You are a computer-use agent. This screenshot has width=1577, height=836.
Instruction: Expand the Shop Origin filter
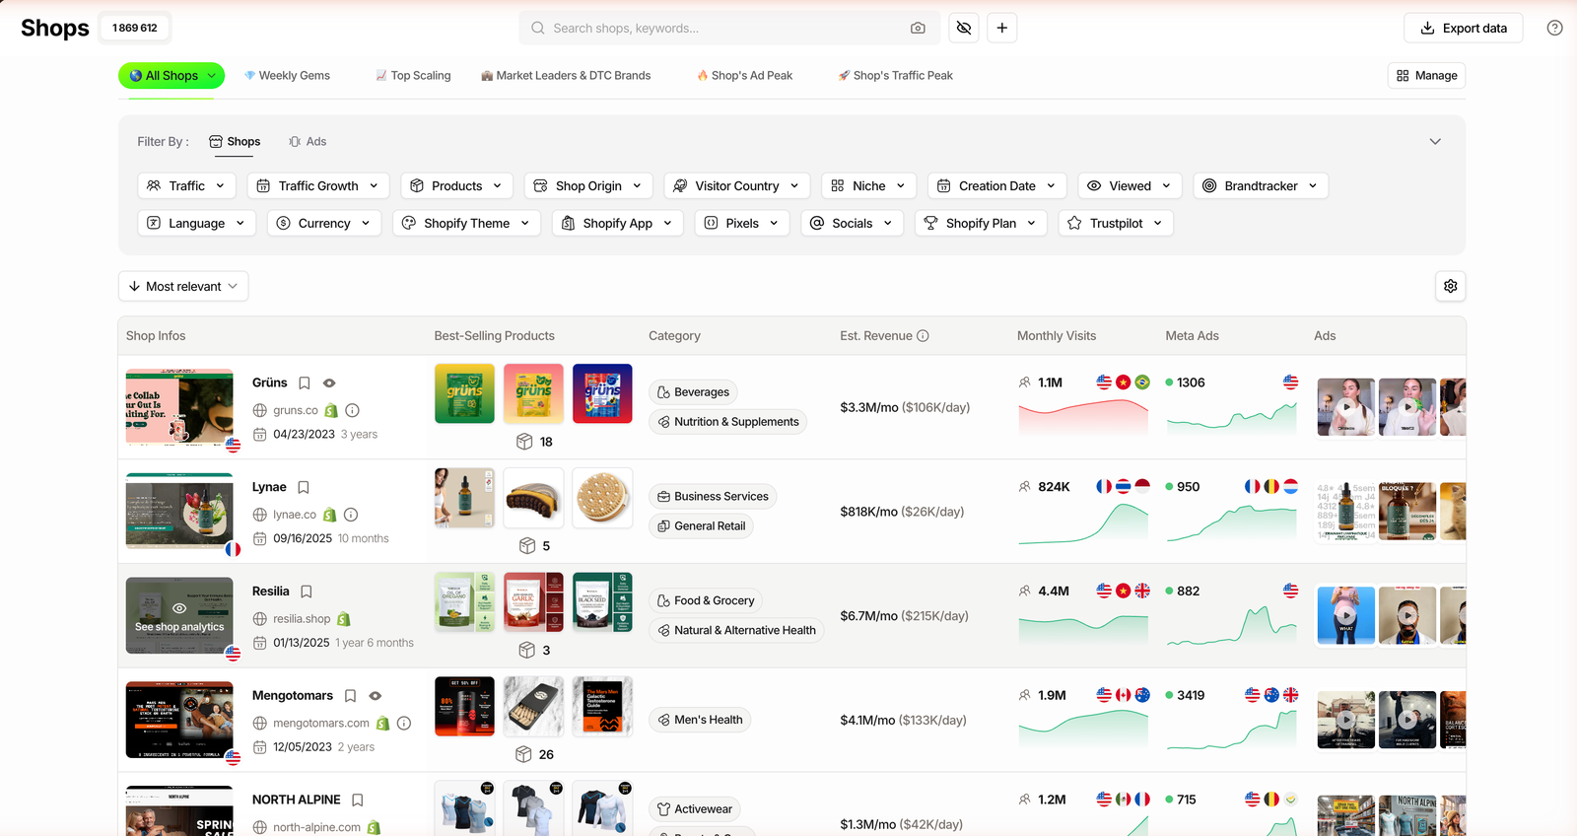tap(588, 185)
